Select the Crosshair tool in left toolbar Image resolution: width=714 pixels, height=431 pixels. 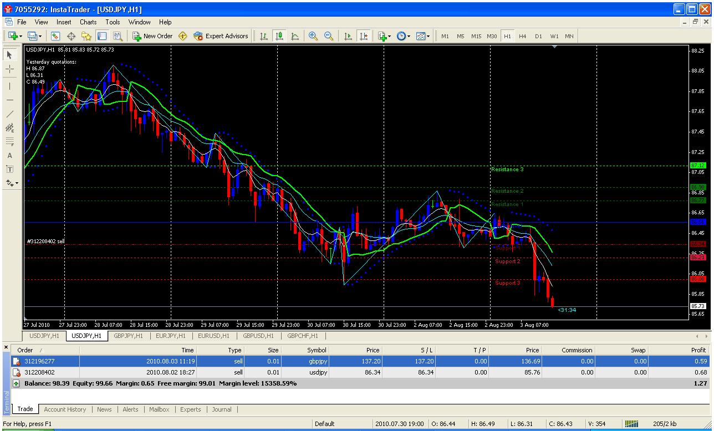[9, 69]
